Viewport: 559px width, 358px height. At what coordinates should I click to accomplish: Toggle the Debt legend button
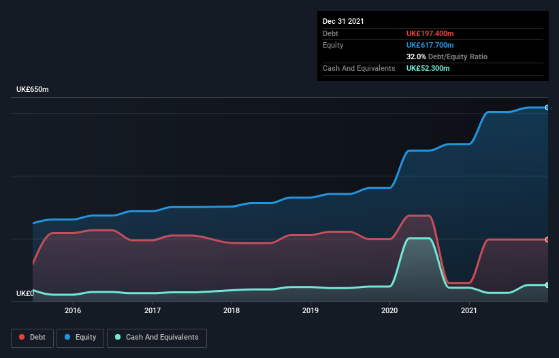coord(32,338)
